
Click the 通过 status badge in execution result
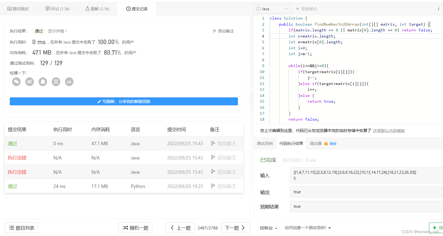[39, 31]
